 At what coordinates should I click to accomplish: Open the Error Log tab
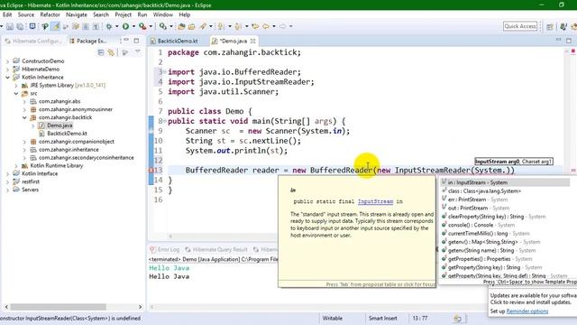tap(165, 249)
